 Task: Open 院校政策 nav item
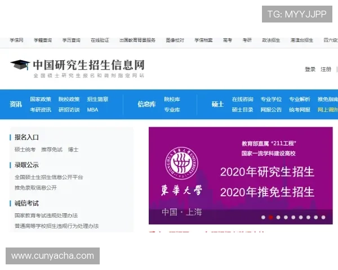[69, 99]
